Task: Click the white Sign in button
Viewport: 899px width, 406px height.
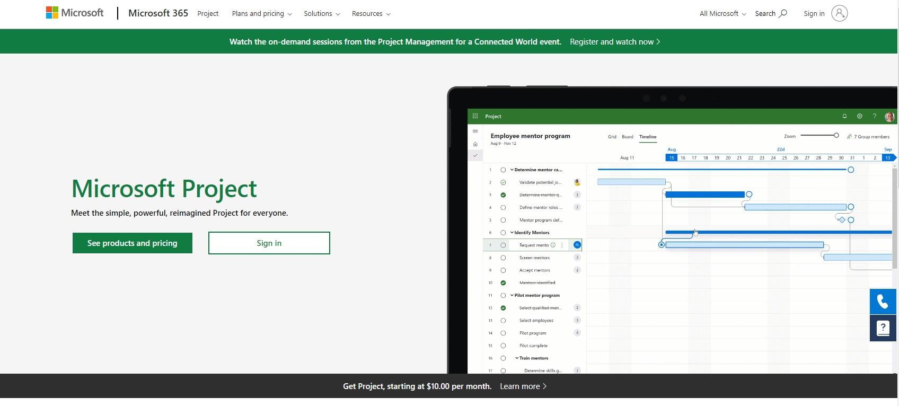Action: click(269, 243)
